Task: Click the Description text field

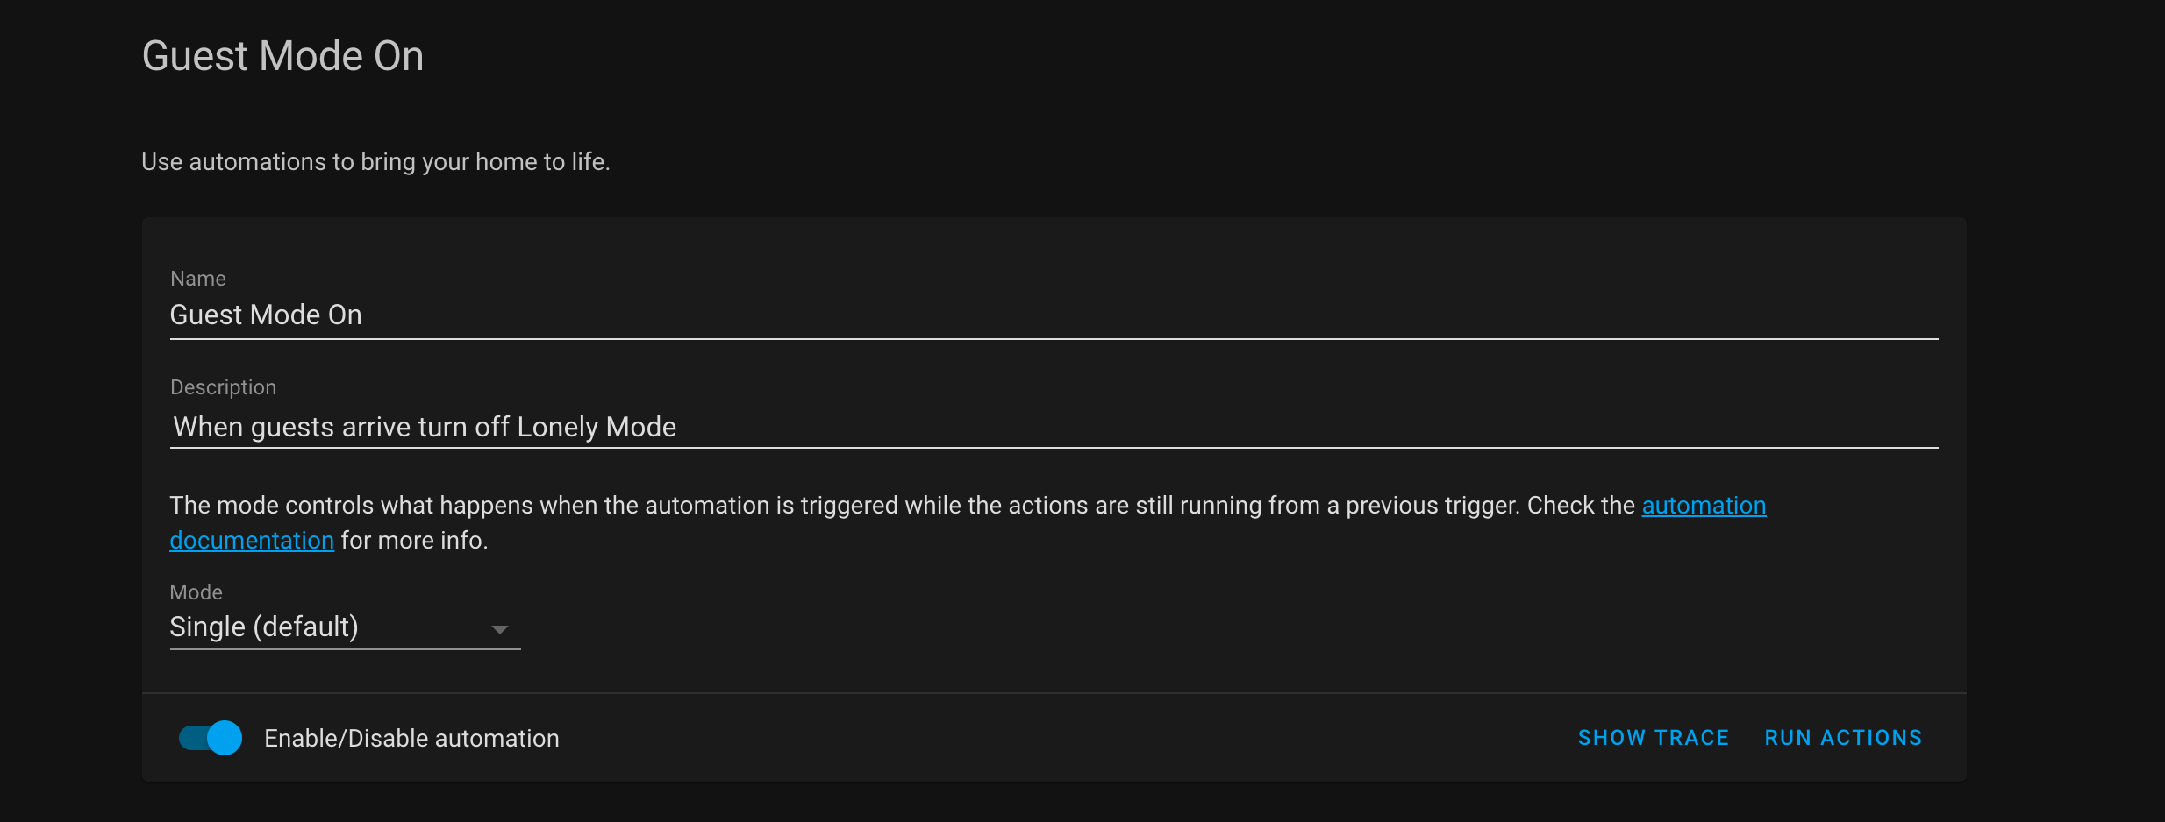Action: click(x=1053, y=427)
